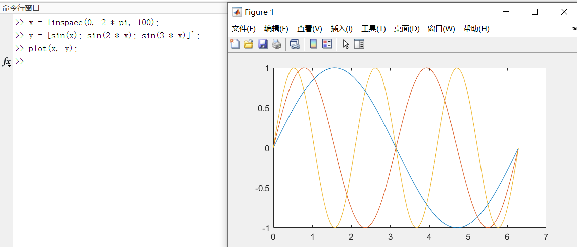Click the 4 x-axis tick label

(x=429, y=236)
